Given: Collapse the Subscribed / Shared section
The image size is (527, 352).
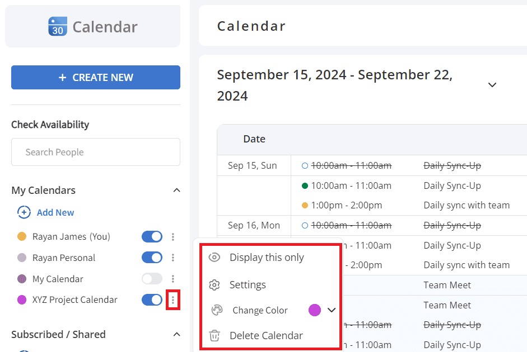Looking at the screenshot, I should pyautogui.click(x=176, y=334).
